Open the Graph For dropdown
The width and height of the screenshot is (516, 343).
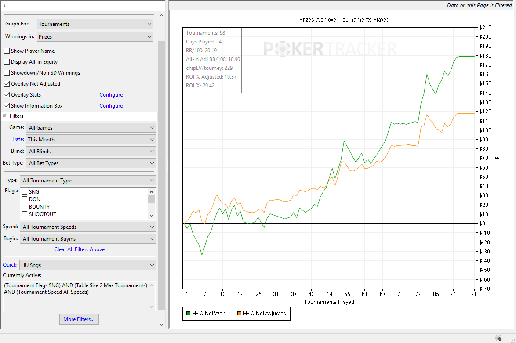pos(95,24)
